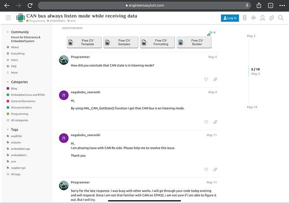Open the embedded-c tag in sidebar
289x203 pixels.
(17, 155)
